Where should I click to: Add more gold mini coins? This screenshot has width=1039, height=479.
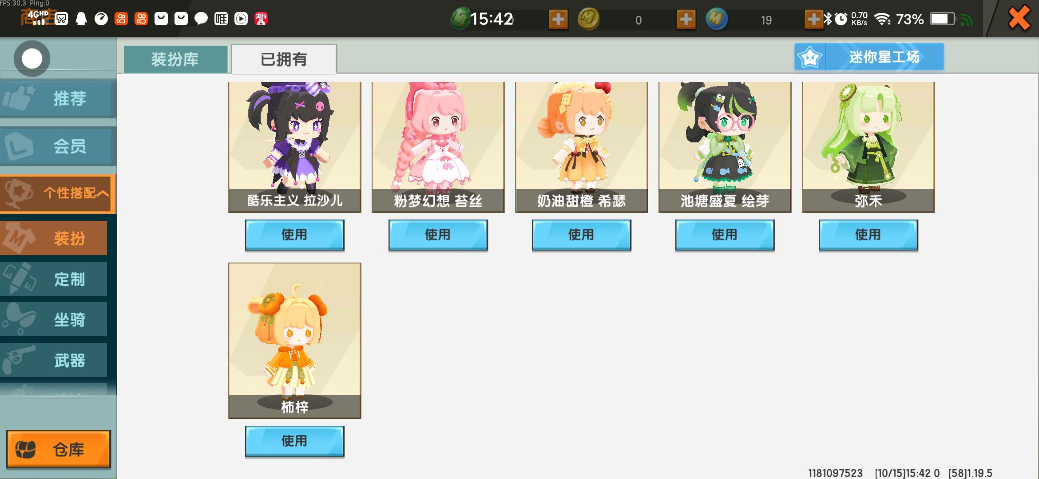(686, 20)
